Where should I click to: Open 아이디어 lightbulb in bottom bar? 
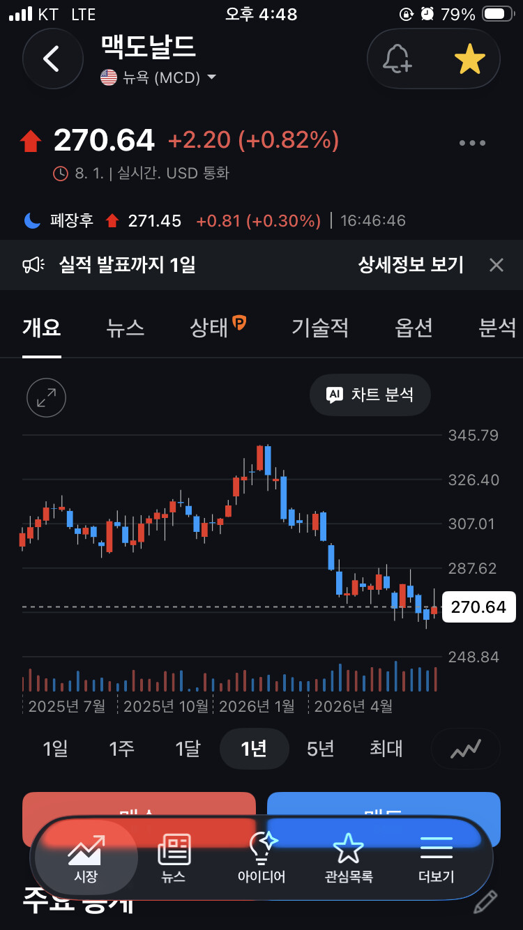point(261,858)
